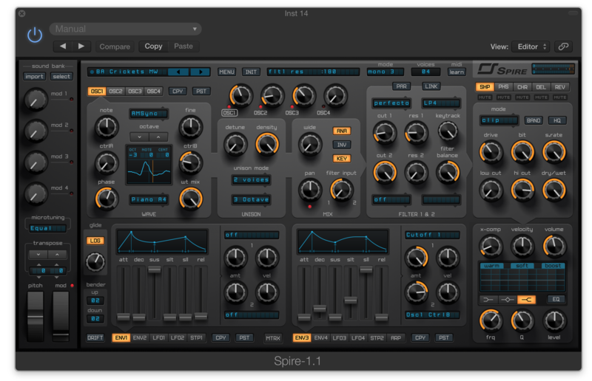
Task: Toggle the plugin power button
Action: (x=35, y=35)
